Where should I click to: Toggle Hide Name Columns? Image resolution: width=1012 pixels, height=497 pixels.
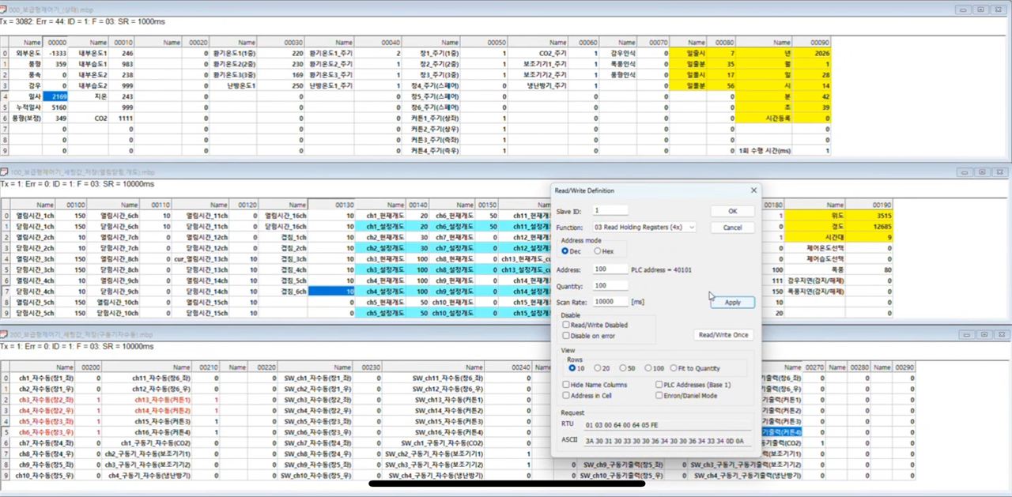pyautogui.click(x=595, y=385)
